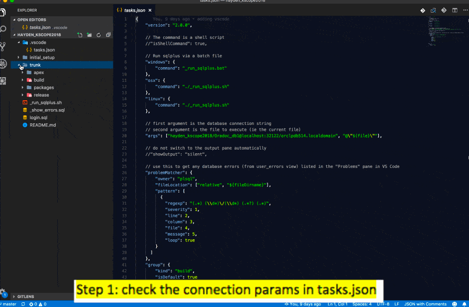
Task: Open the Explorer view in activity bar
Action: click(3, 12)
